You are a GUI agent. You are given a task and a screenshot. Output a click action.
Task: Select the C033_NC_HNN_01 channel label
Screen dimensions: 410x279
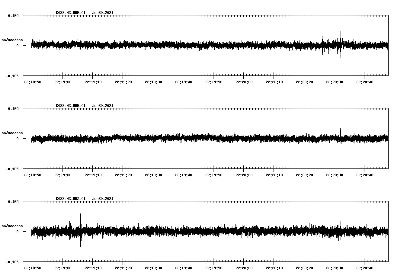pos(70,105)
